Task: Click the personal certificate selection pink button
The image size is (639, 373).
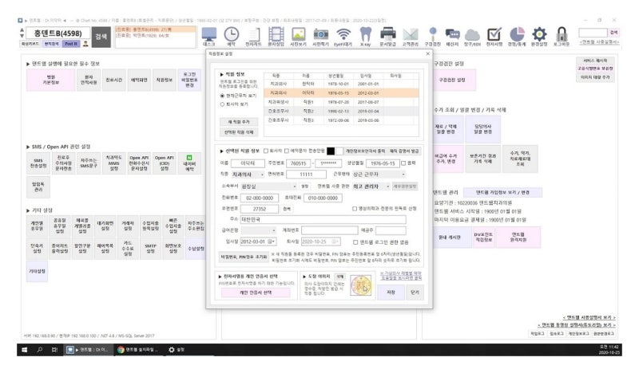Action: (x=256, y=293)
